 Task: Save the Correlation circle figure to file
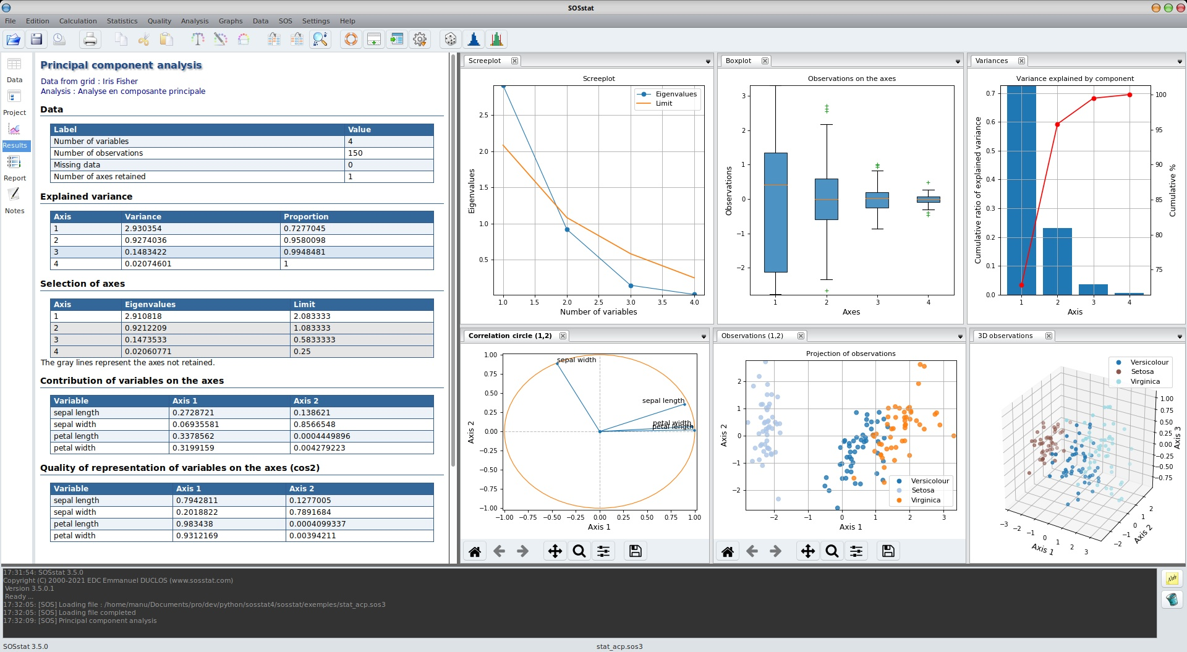pos(635,551)
